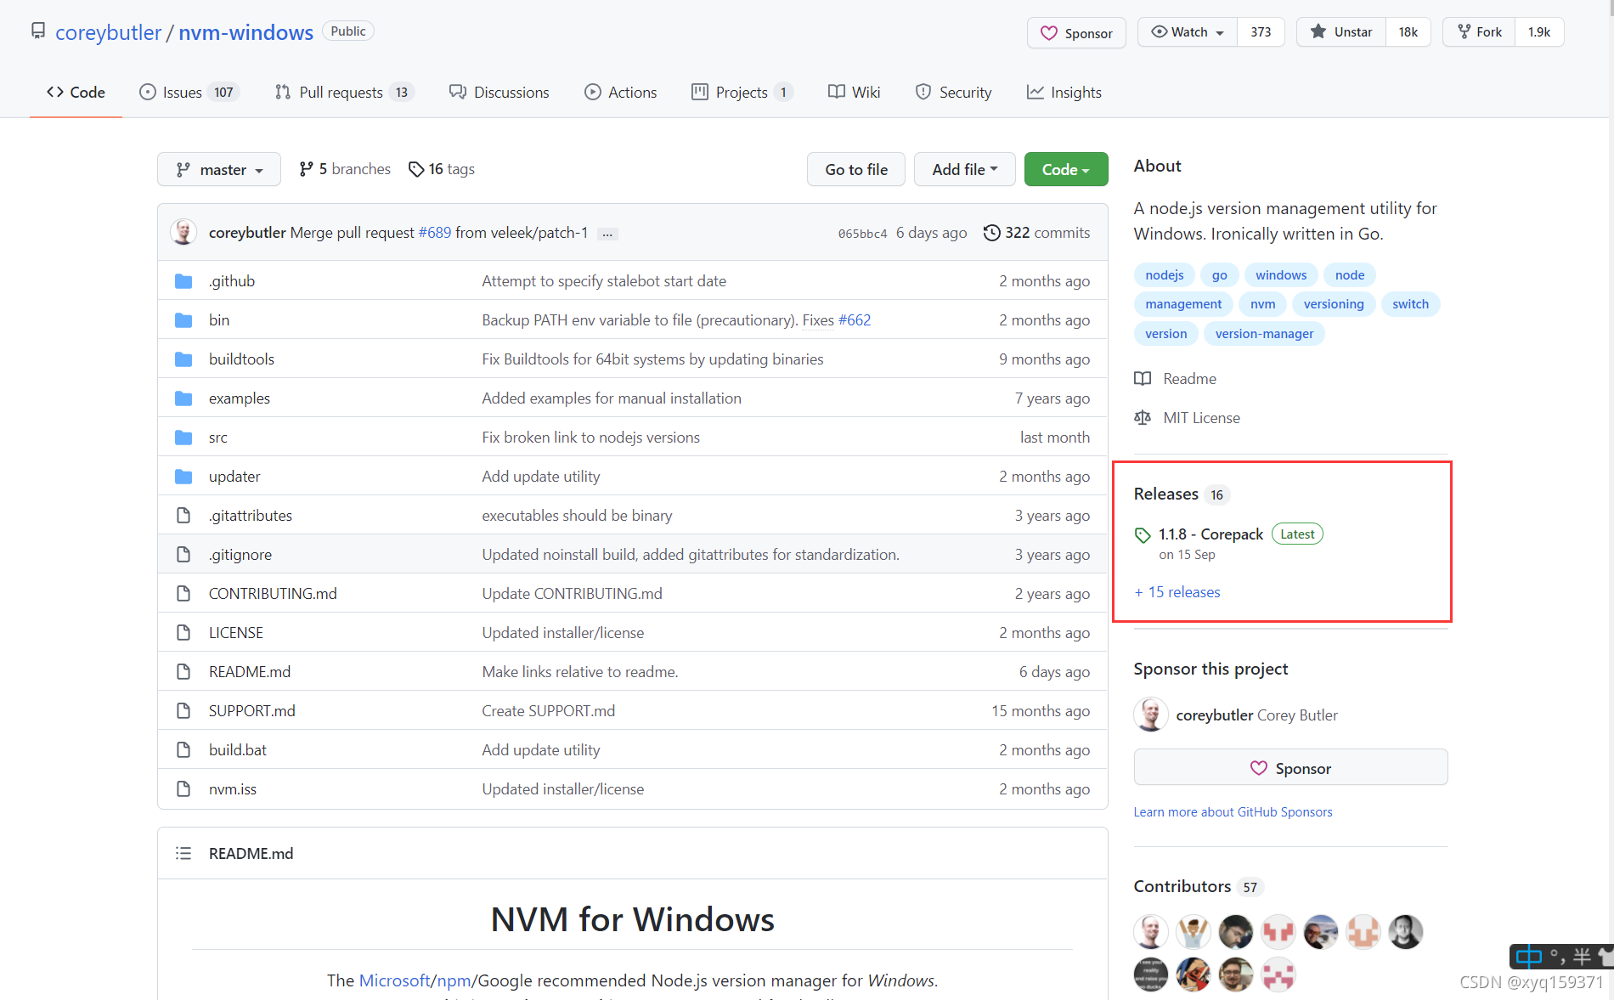Click Corey Butler's sponsor avatar
This screenshot has height=1000, width=1614.
pos(1151,715)
